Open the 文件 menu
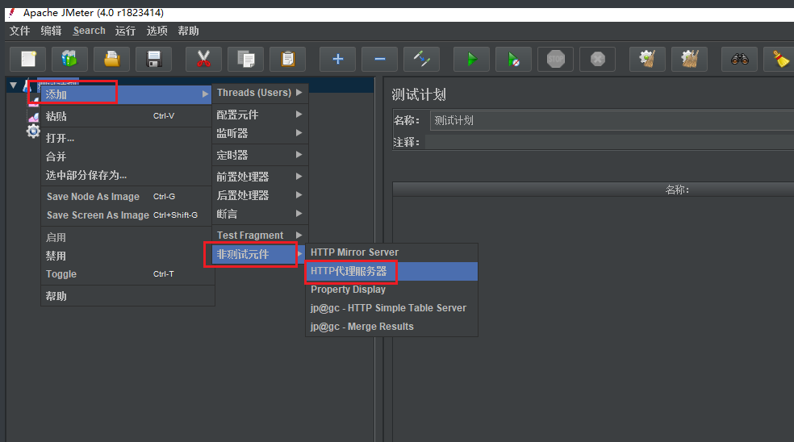This screenshot has height=442, width=794. coord(19,31)
